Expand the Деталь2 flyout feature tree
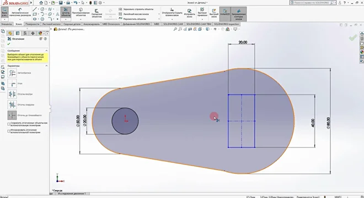 tap(51, 29)
